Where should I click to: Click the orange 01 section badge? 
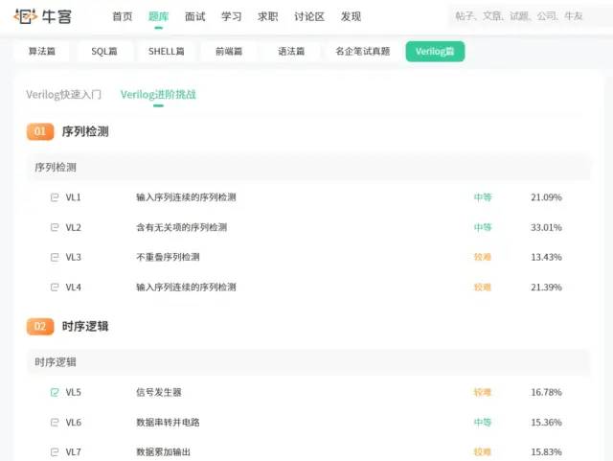pyautogui.click(x=40, y=131)
